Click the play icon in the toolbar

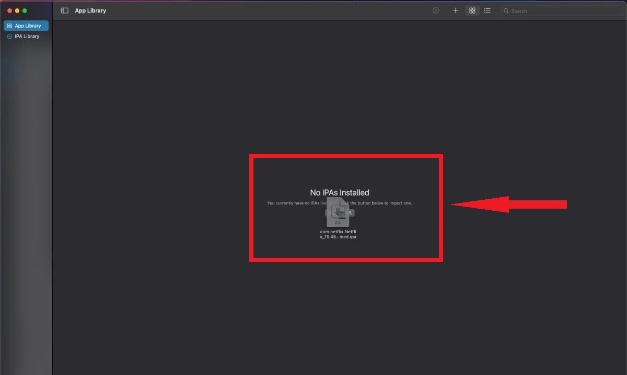[436, 10]
